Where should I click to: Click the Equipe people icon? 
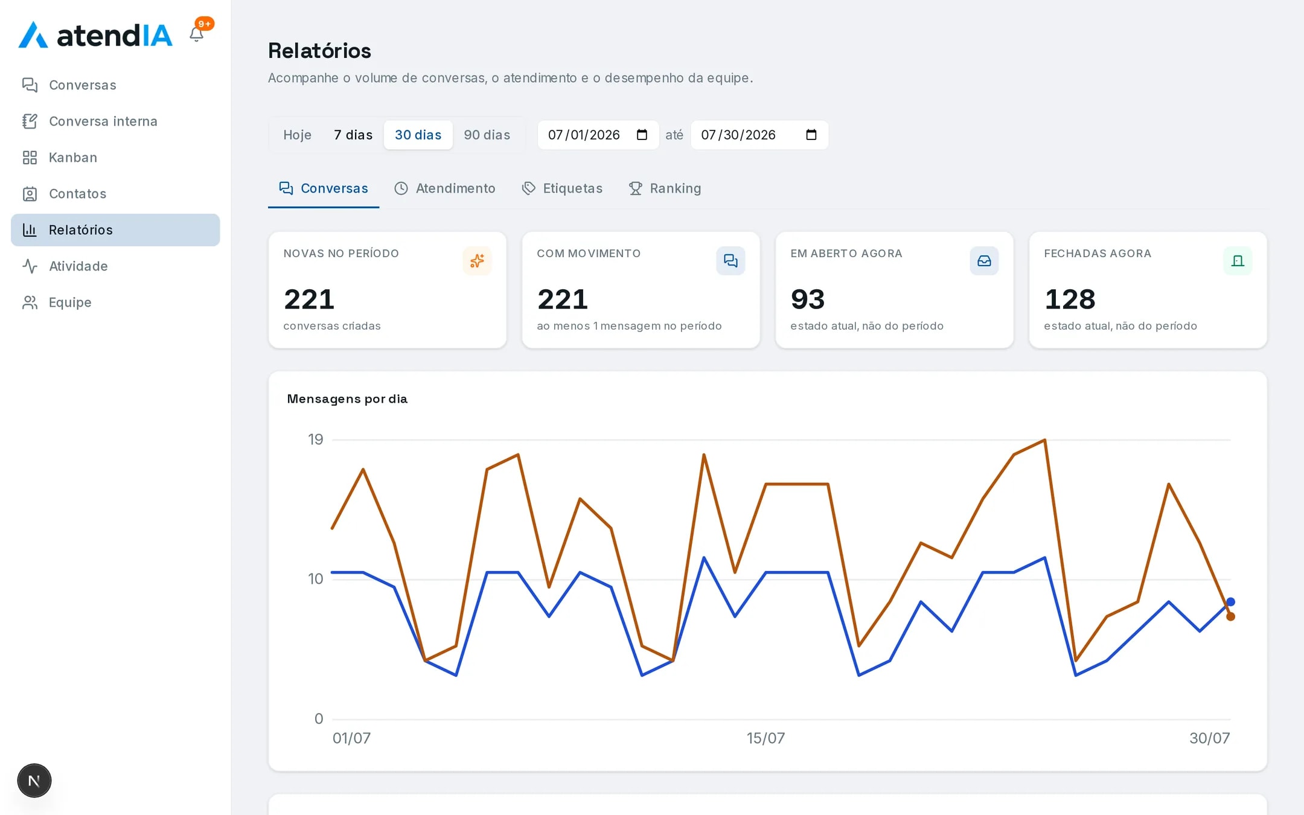click(x=30, y=302)
